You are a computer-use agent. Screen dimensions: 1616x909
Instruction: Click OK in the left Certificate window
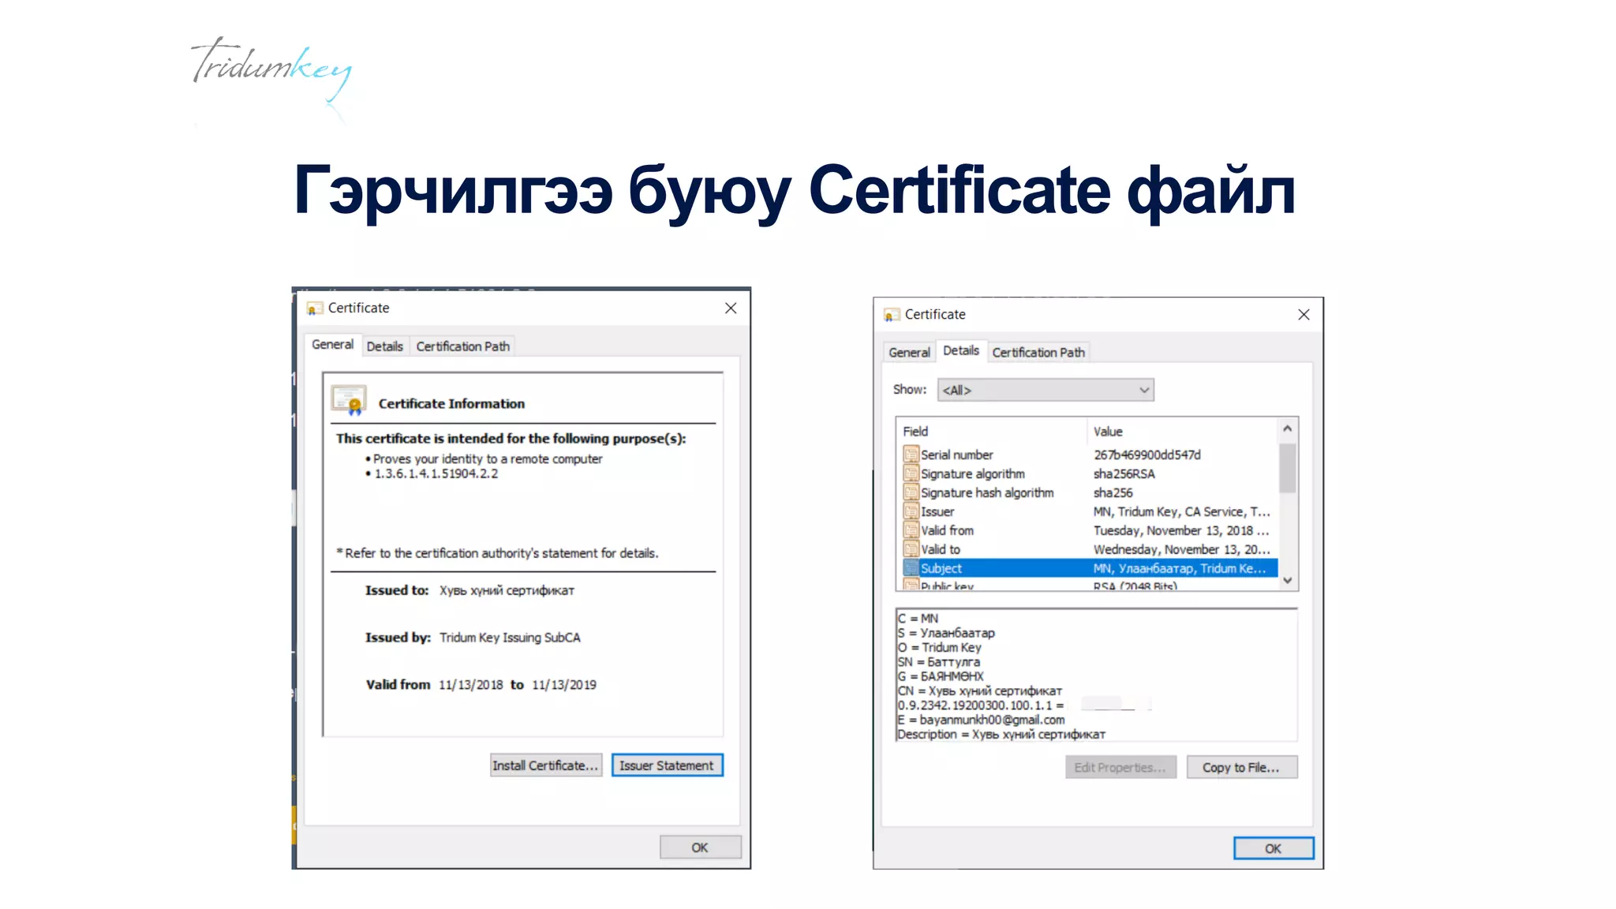pyautogui.click(x=700, y=847)
